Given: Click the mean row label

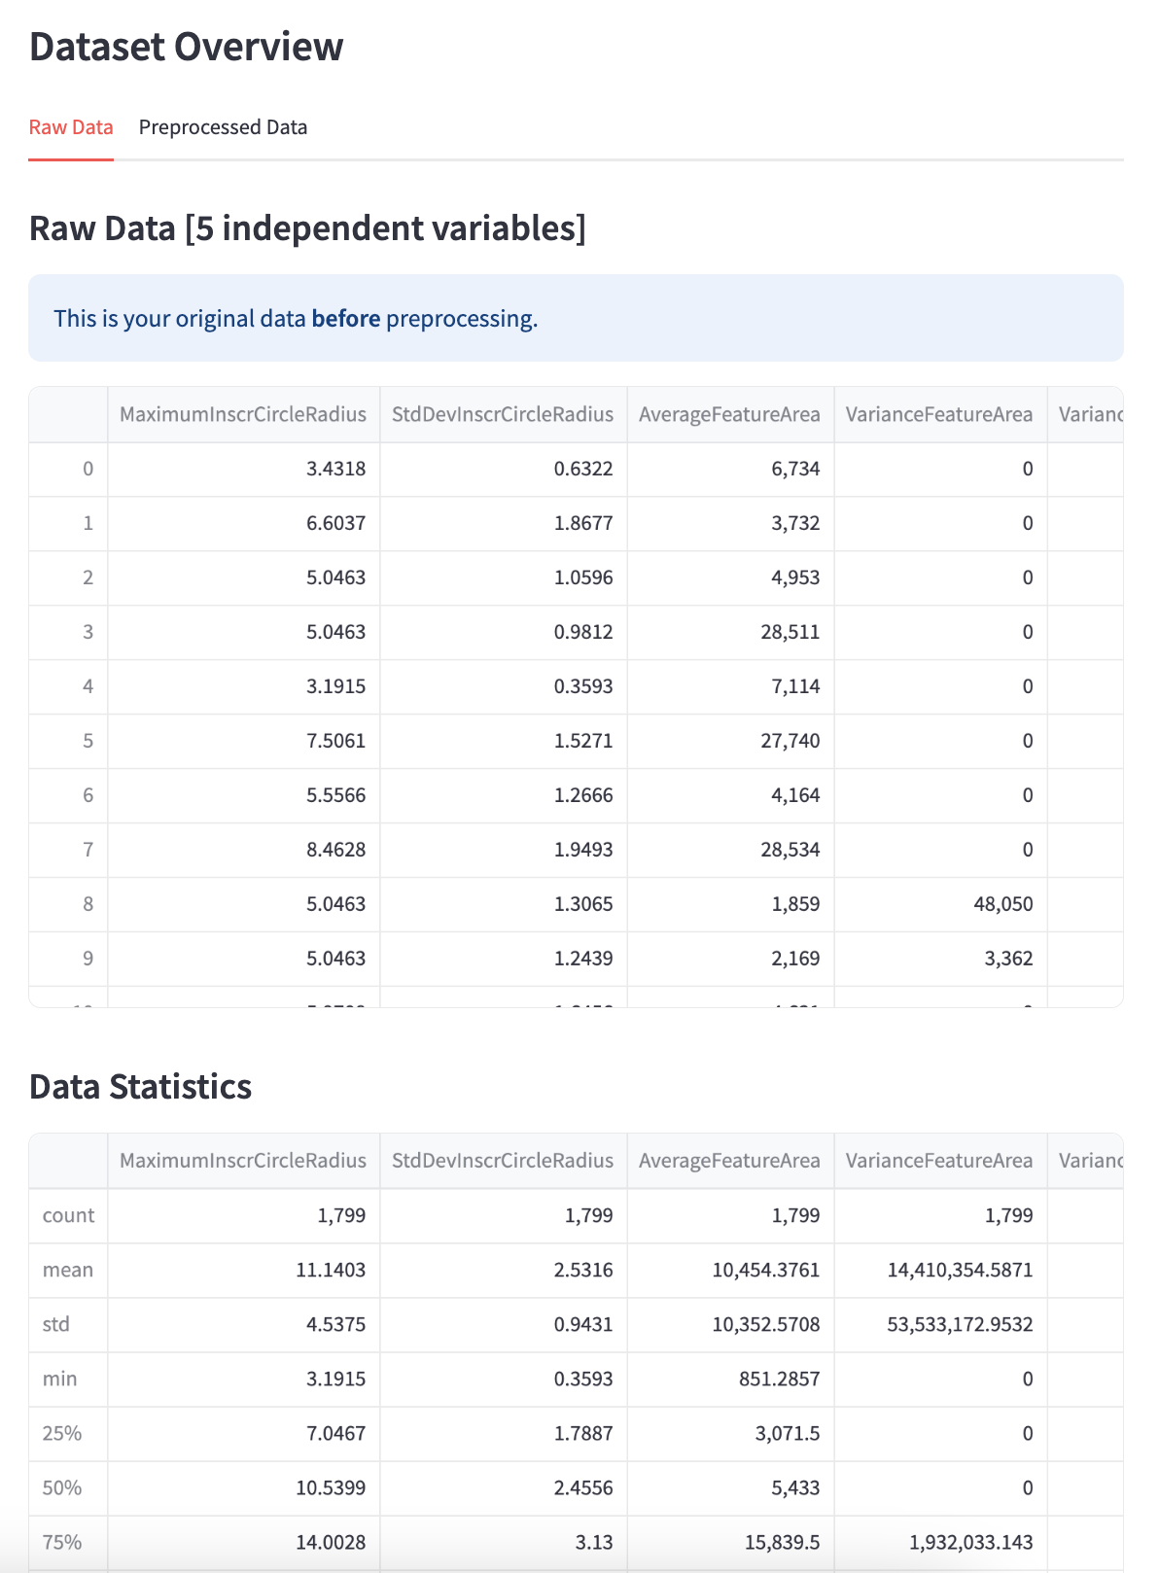Looking at the screenshot, I should 68,1271.
